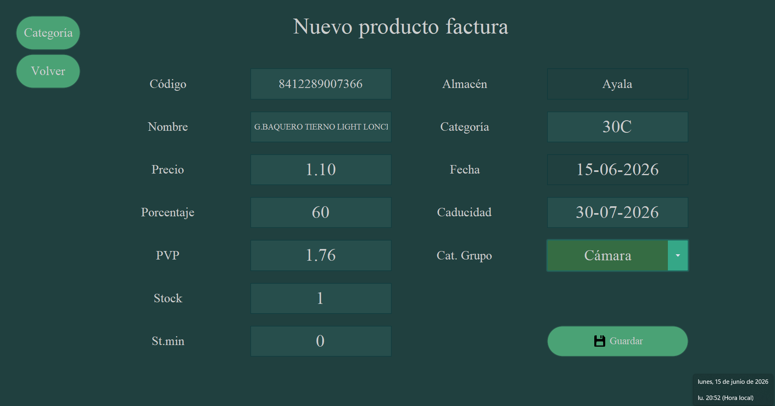
Task: Click the Categoría button at top left
Action: [x=48, y=33]
